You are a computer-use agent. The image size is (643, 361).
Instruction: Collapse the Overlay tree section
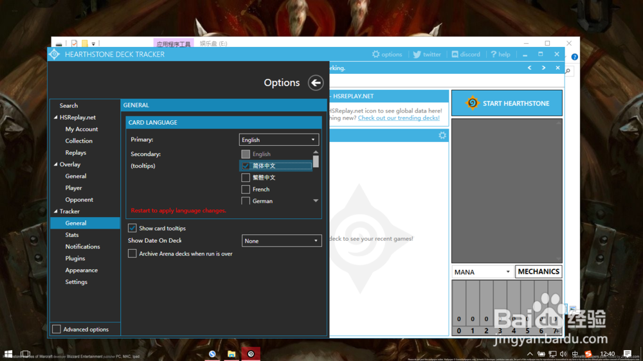(x=56, y=164)
